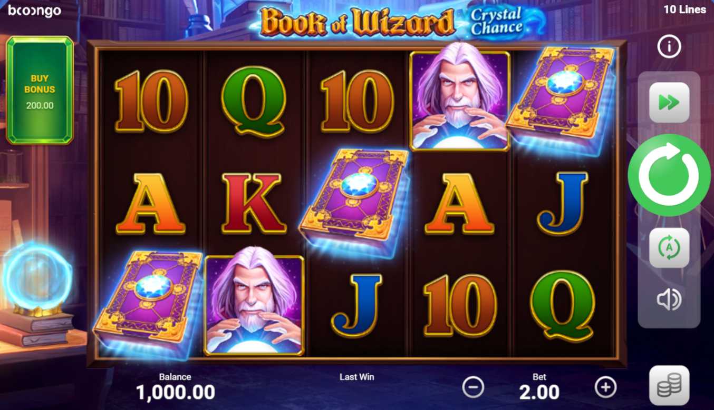Open the coin stack bet menu
714x410 pixels.
669,385
